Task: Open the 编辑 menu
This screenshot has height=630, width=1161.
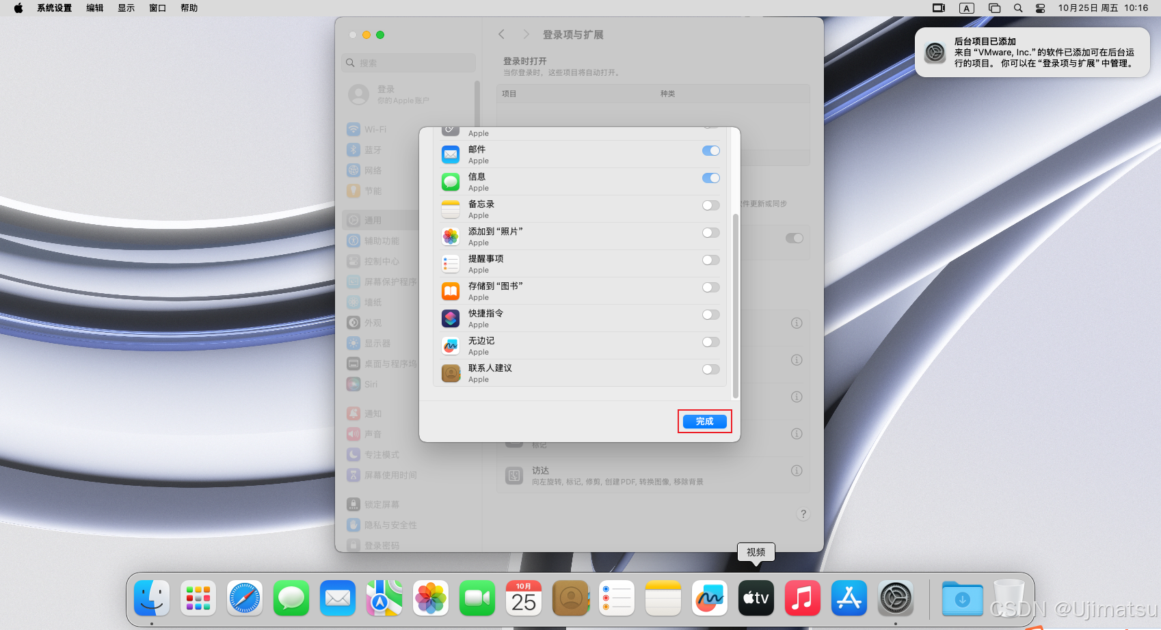Action: (95, 8)
